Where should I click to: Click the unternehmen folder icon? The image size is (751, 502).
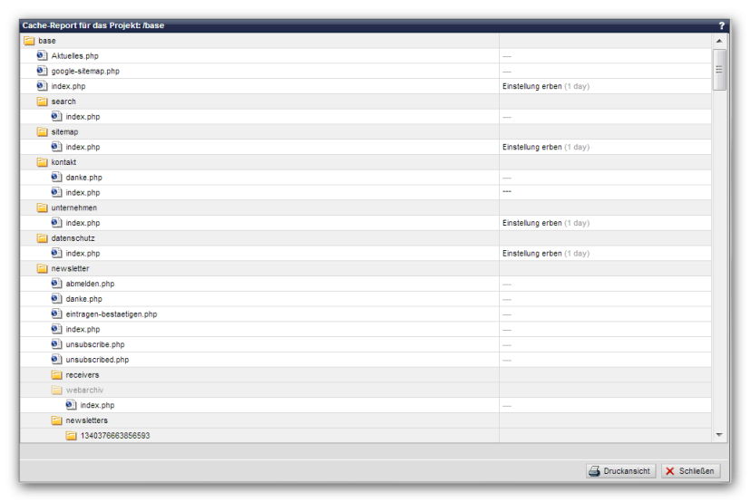[x=42, y=208]
